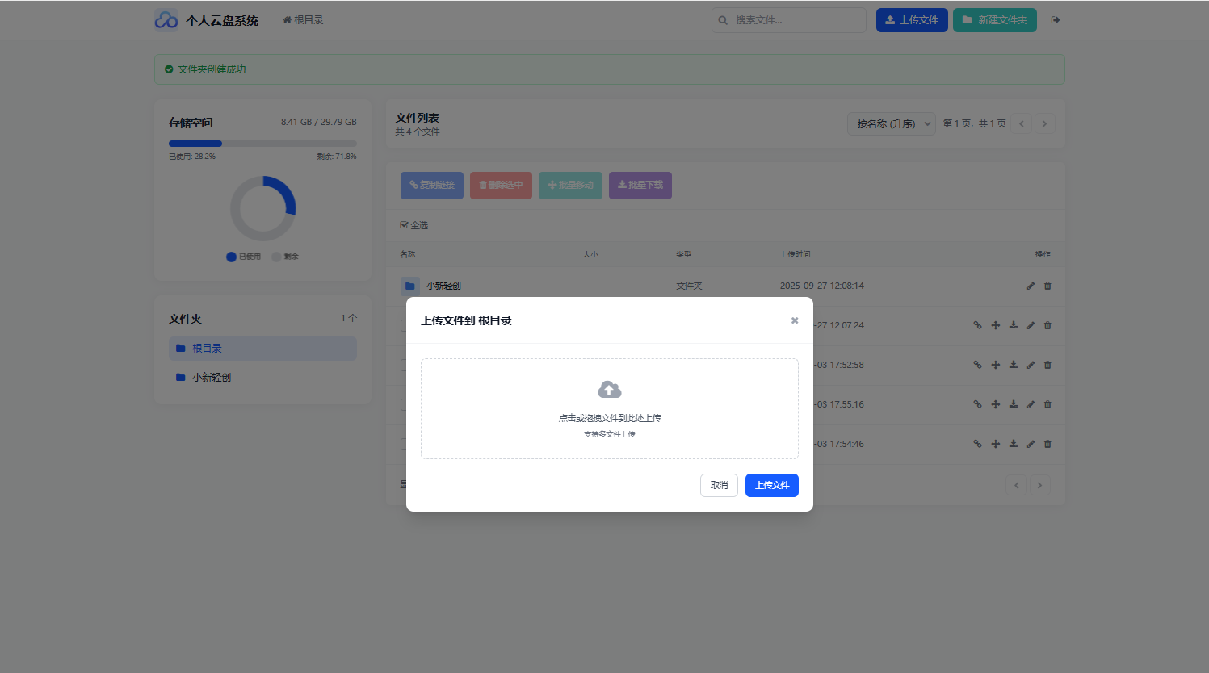Click the logout icon in the header

[1056, 20]
